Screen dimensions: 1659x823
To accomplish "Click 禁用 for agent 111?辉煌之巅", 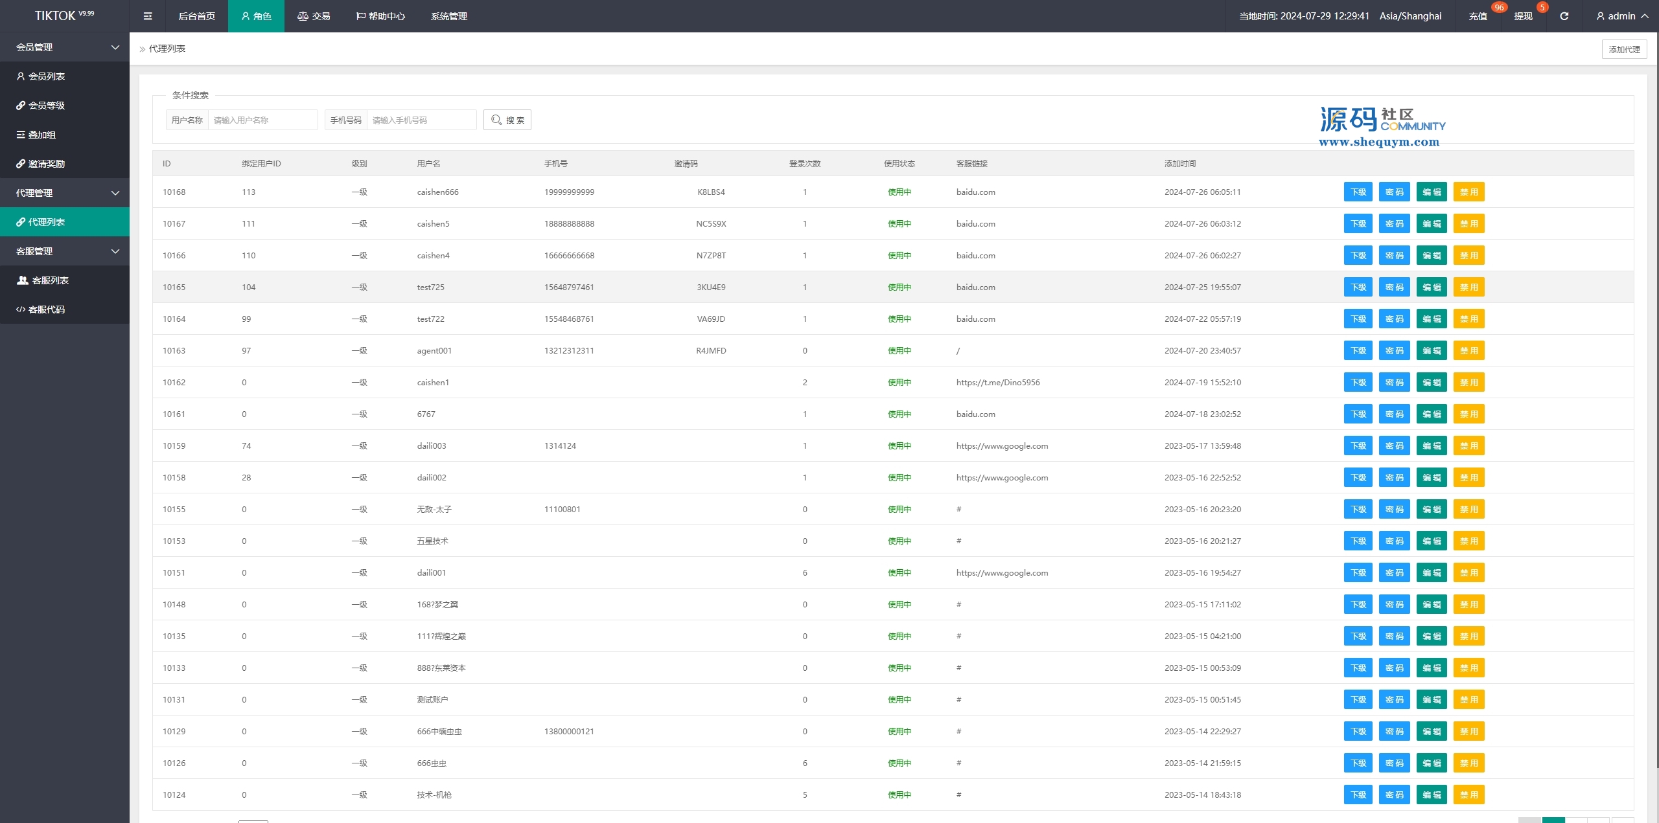I will coord(1469,637).
